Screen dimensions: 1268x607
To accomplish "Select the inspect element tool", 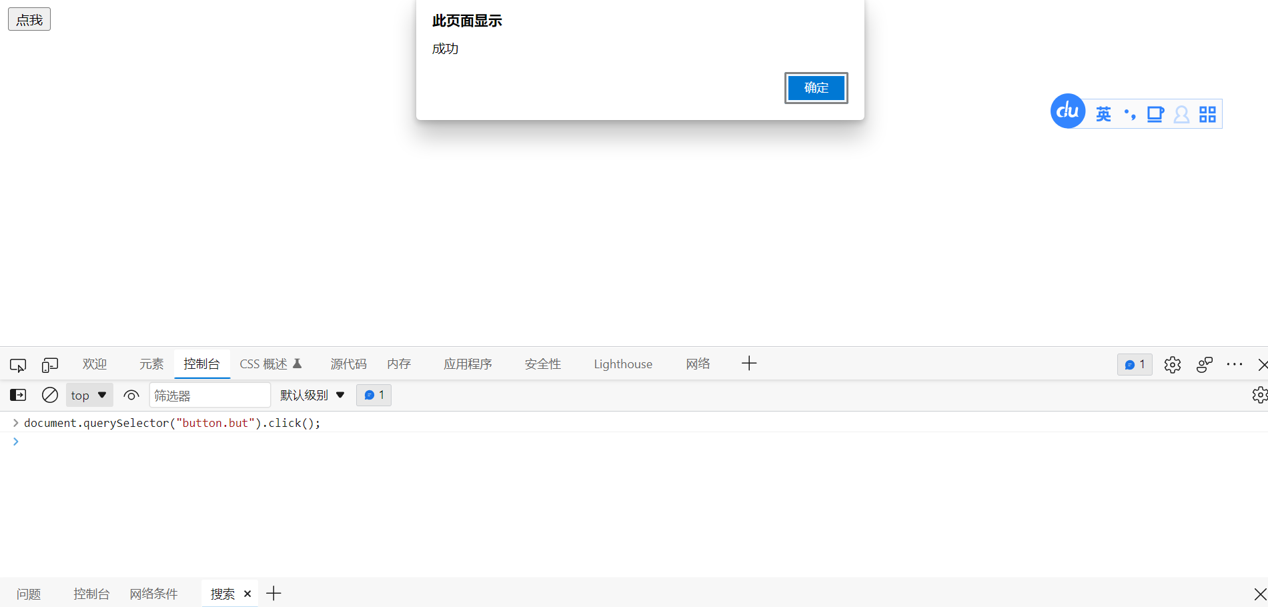I will [x=17, y=364].
